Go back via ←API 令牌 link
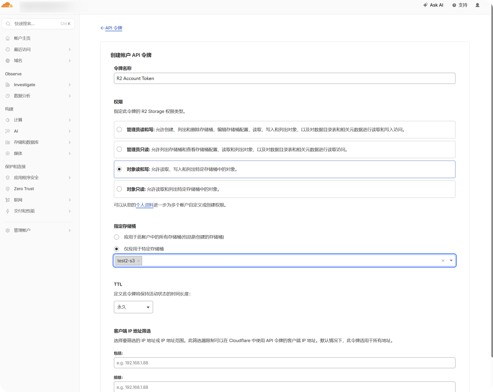The height and width of the screenshot is (392, 493). click(111, 28)
